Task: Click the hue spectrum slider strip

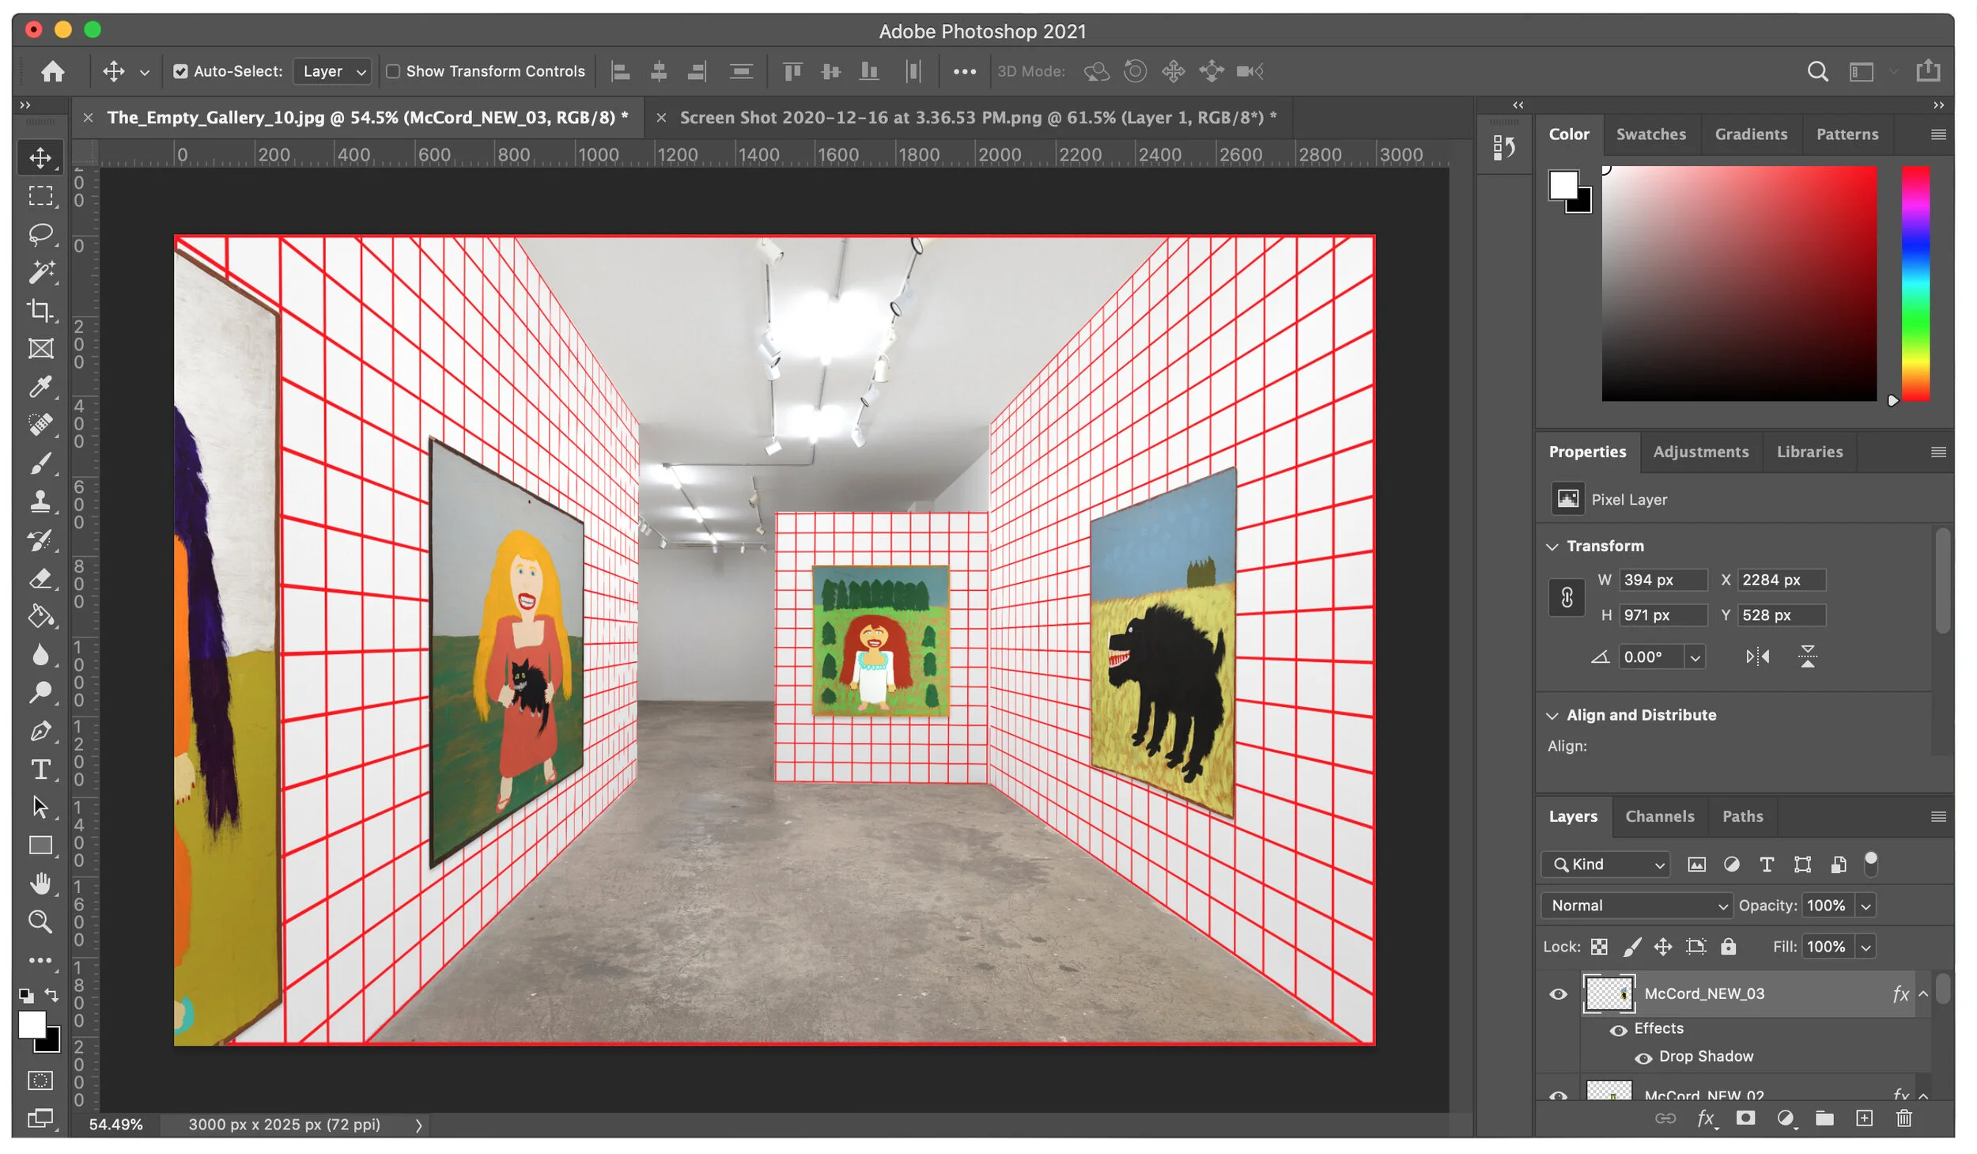Action: coord(1915,283)
